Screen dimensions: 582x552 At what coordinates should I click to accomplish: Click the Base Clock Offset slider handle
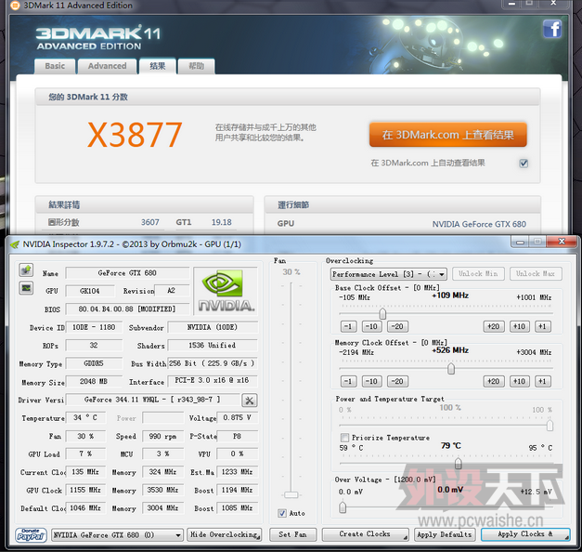(382, 314)
